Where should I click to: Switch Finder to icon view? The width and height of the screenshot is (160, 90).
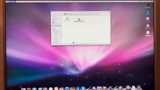[65, 14]
